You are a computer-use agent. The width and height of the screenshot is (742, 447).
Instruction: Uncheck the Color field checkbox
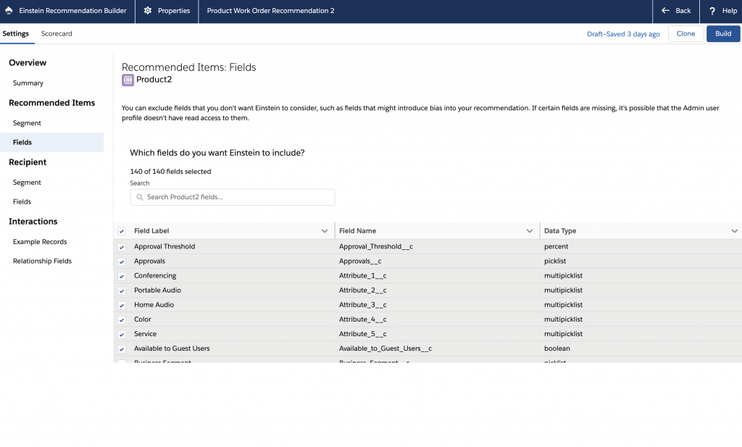122,320
